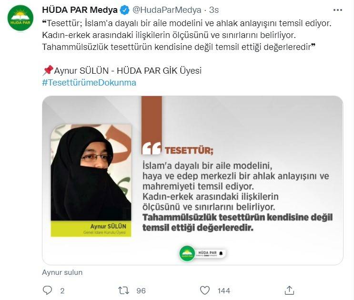This screenshot has height=300, width=354.
Task: Click the HÜDA PAR Medya display name
Action: tap(80, 10)
